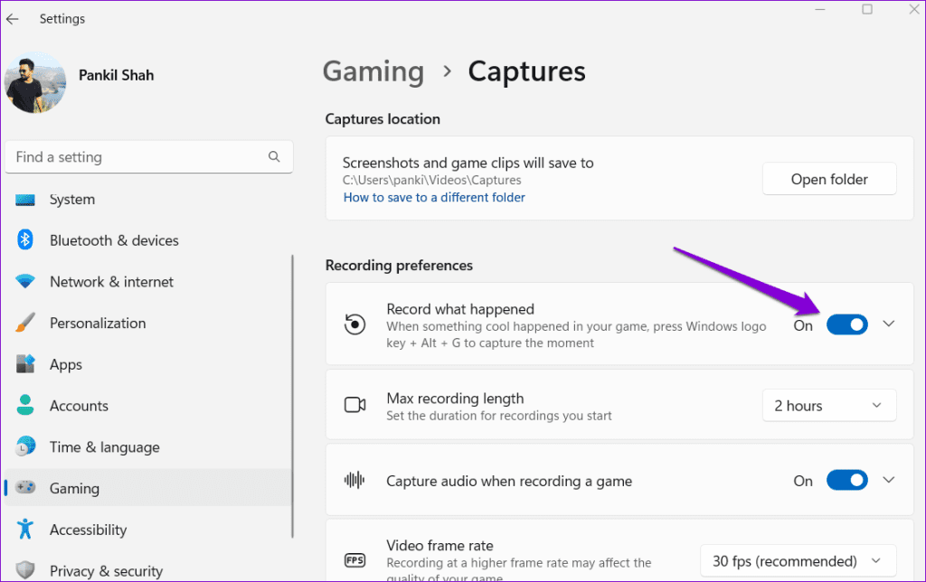
Task: Expand the Record what happened options chevron
Action: coord(888,324)
